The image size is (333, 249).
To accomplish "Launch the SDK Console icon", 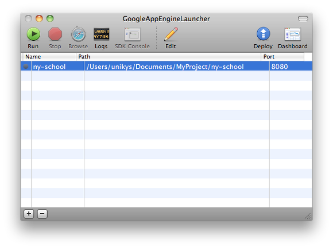I will point(132,34).
